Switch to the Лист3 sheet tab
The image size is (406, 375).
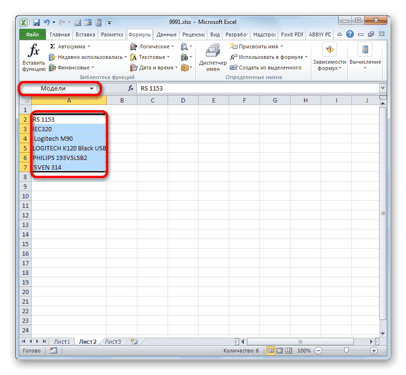click(x=113, y=341)
